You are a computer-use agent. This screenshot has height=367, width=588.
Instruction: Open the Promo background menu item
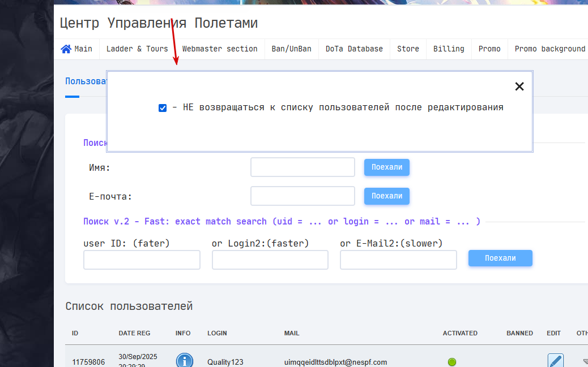(549, 49)
